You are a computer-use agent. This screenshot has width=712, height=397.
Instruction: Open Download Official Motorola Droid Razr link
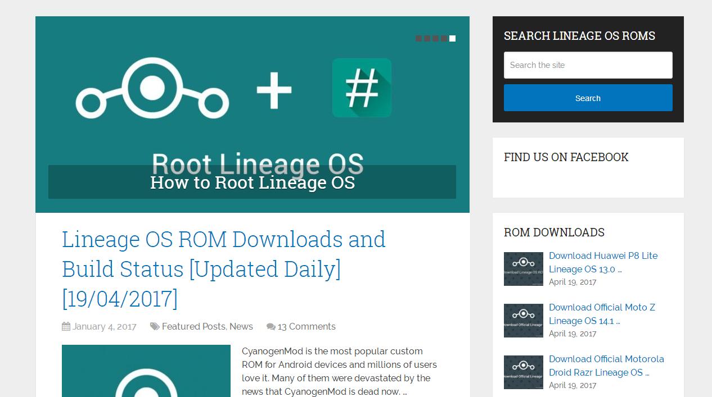[x=606, y=366]
